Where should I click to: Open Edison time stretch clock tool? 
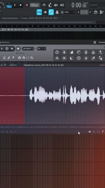79,58
